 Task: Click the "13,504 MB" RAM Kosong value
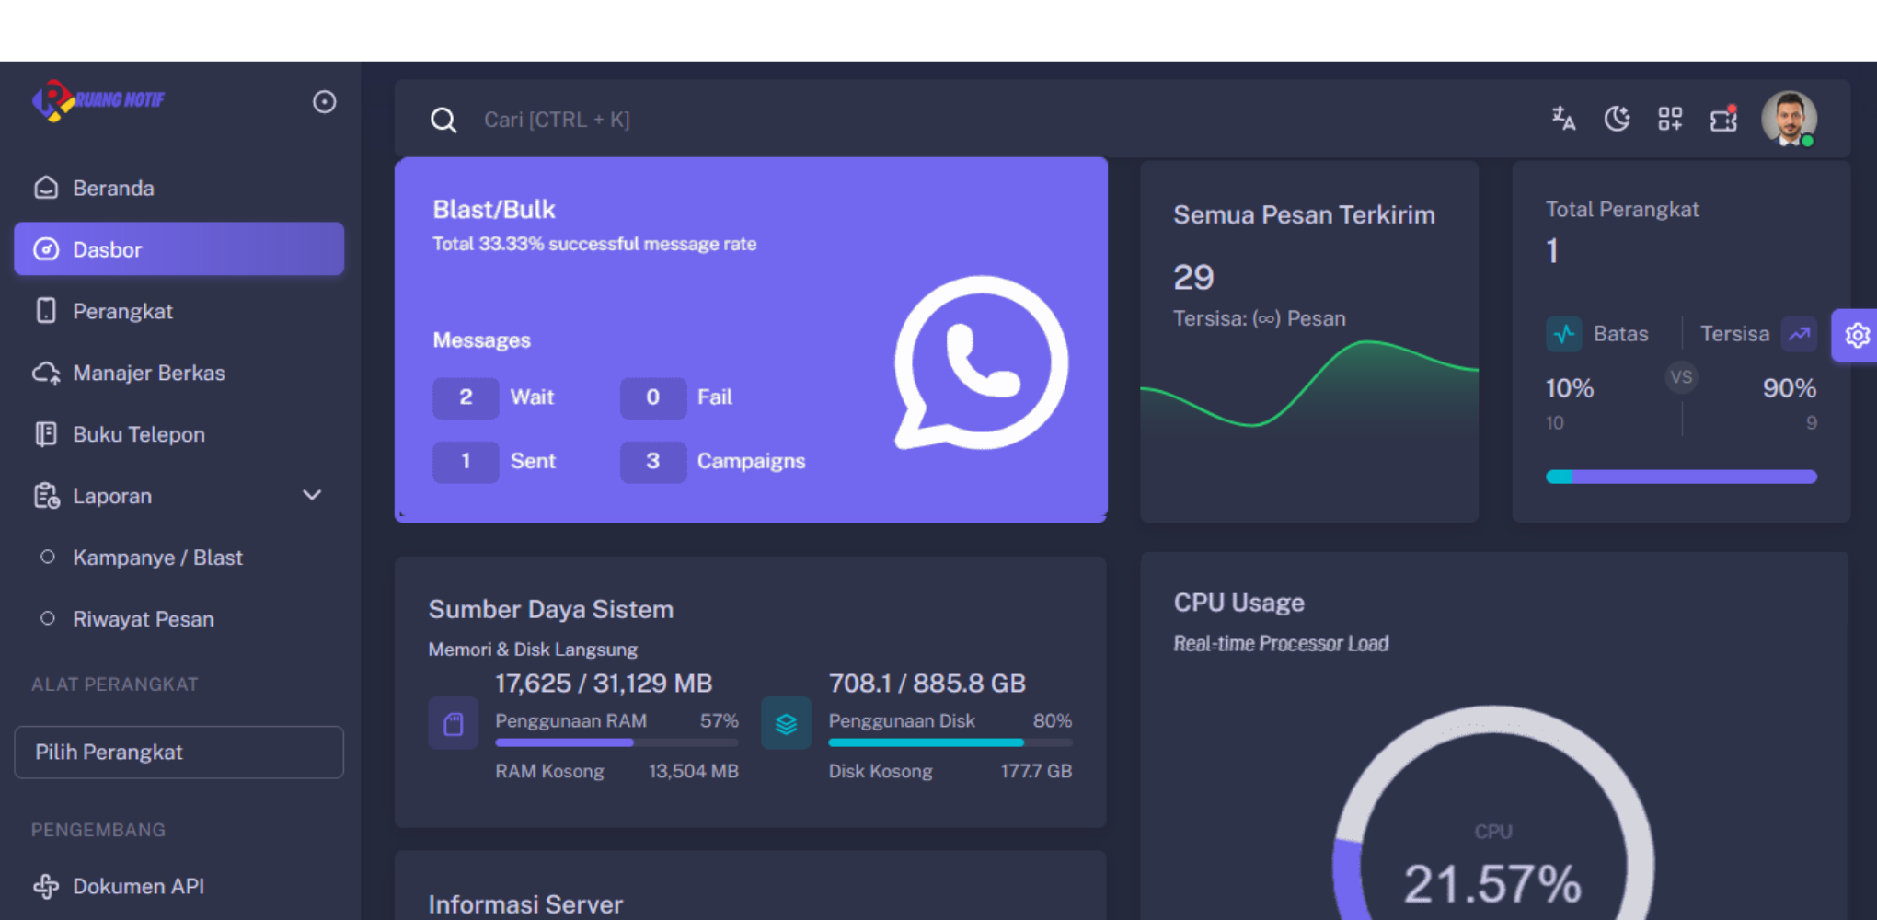(x=694, y=771)
